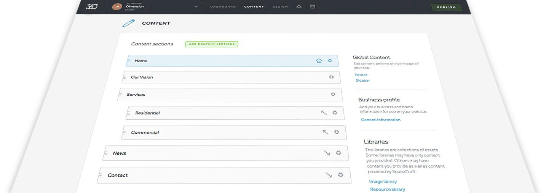The width and height of the screenshot is (546, 193).
Task: Click Add Content Sections button
Action: point(212,44)
